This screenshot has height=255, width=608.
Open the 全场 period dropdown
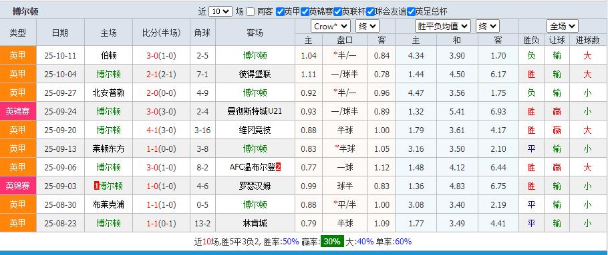[563, 26]
